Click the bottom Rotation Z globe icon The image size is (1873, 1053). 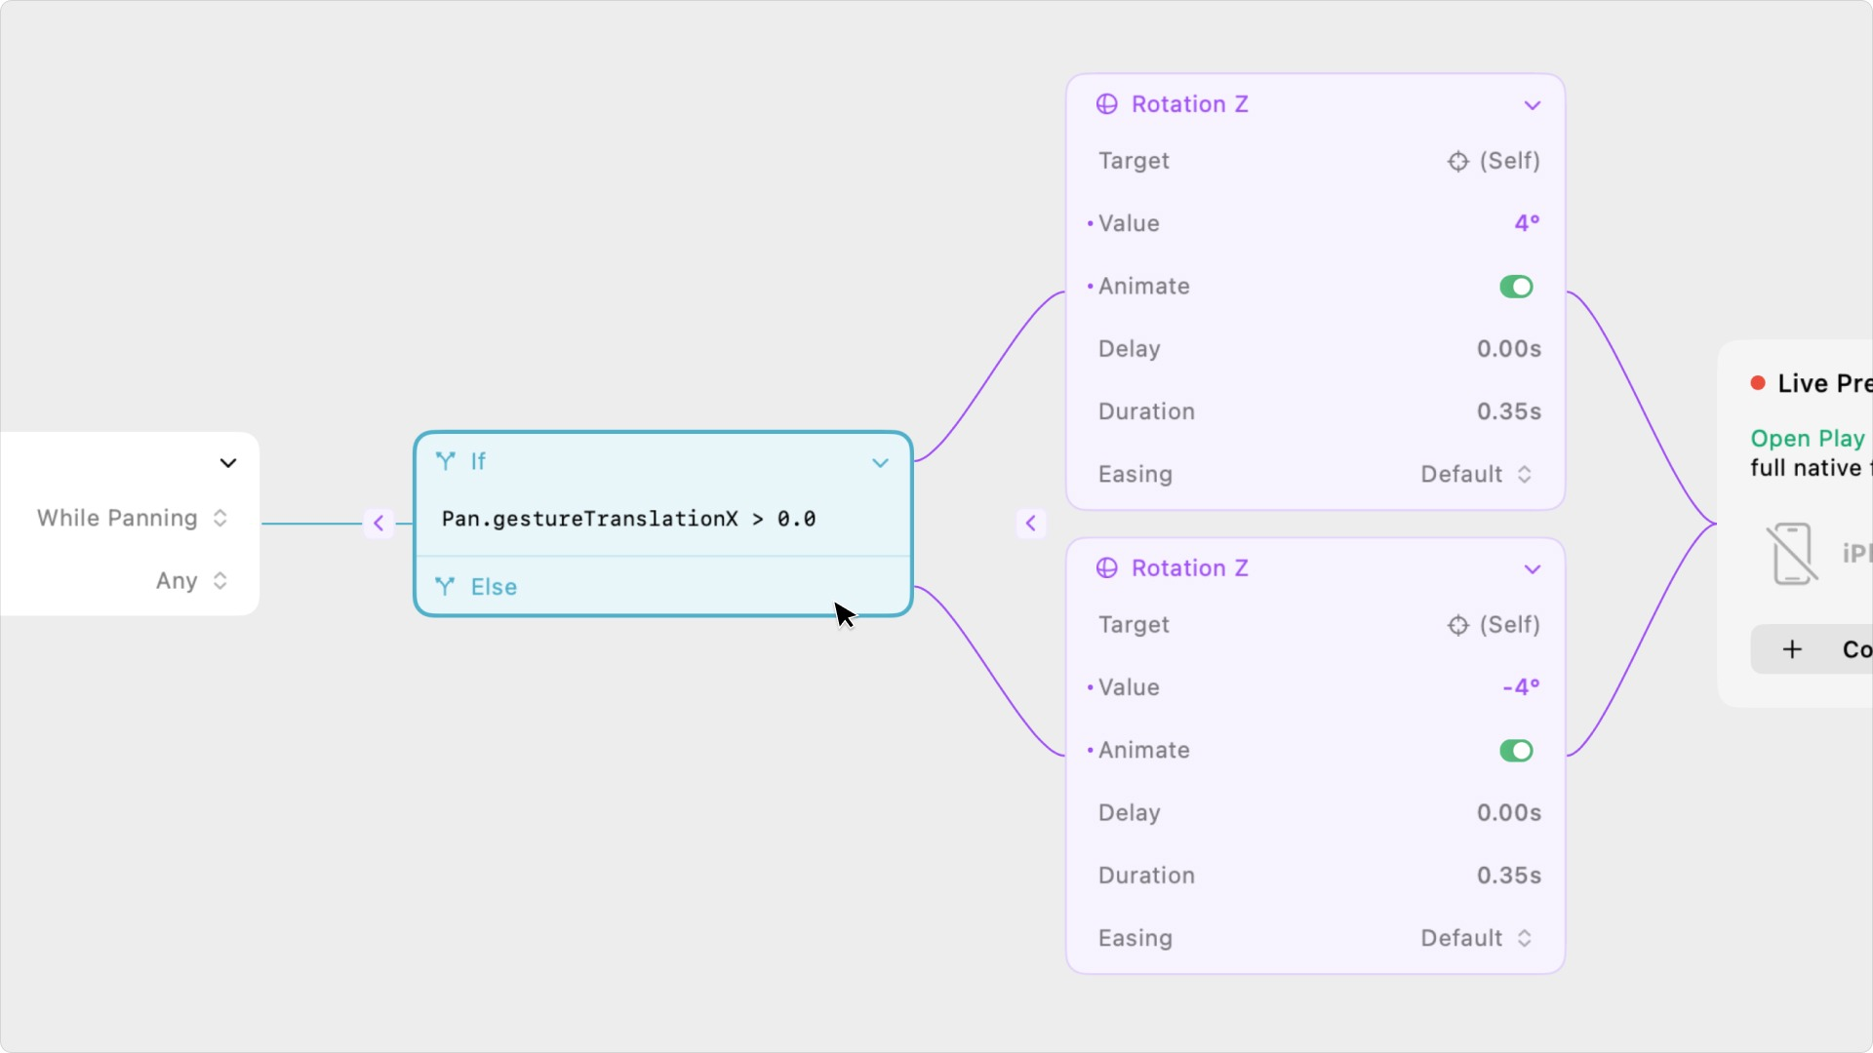pos(1106,568)
